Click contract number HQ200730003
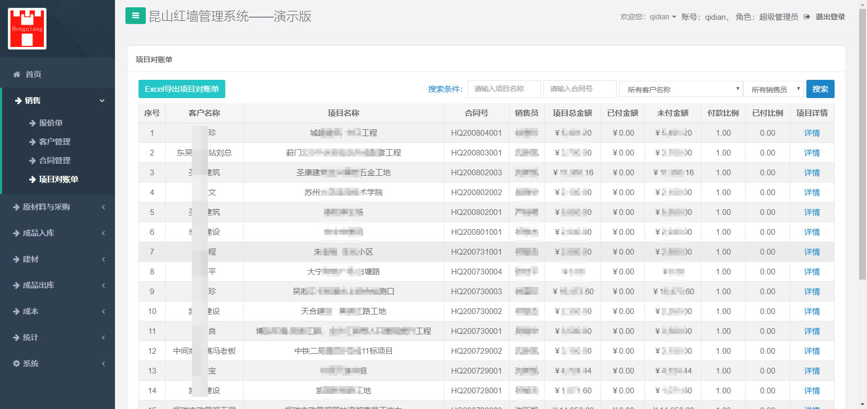 (x=476, y=292)
